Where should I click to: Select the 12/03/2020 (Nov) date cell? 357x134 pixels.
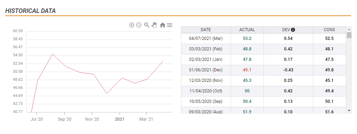tap(206, 80)
